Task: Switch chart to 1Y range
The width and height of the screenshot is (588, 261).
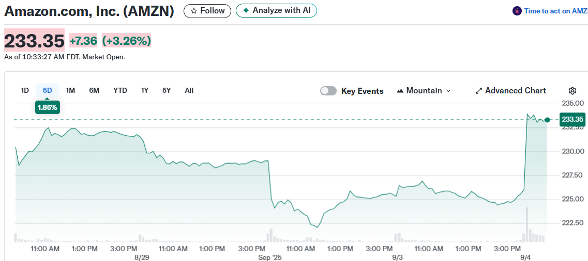Action: coord(145,90)
